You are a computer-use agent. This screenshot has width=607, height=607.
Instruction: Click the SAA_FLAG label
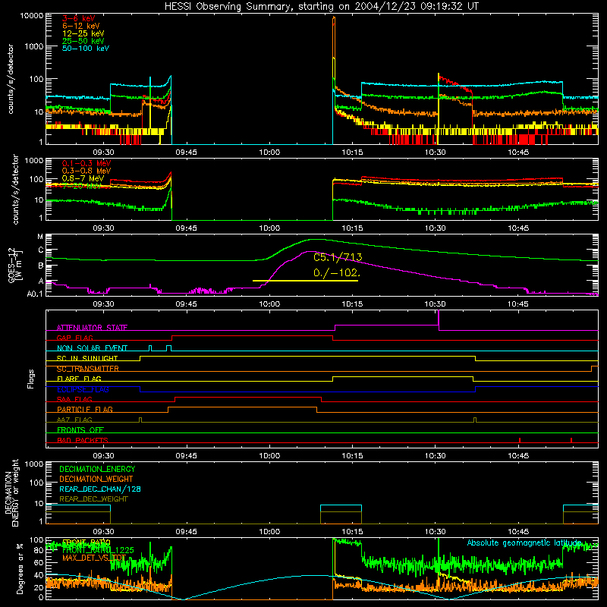(74, 400)
